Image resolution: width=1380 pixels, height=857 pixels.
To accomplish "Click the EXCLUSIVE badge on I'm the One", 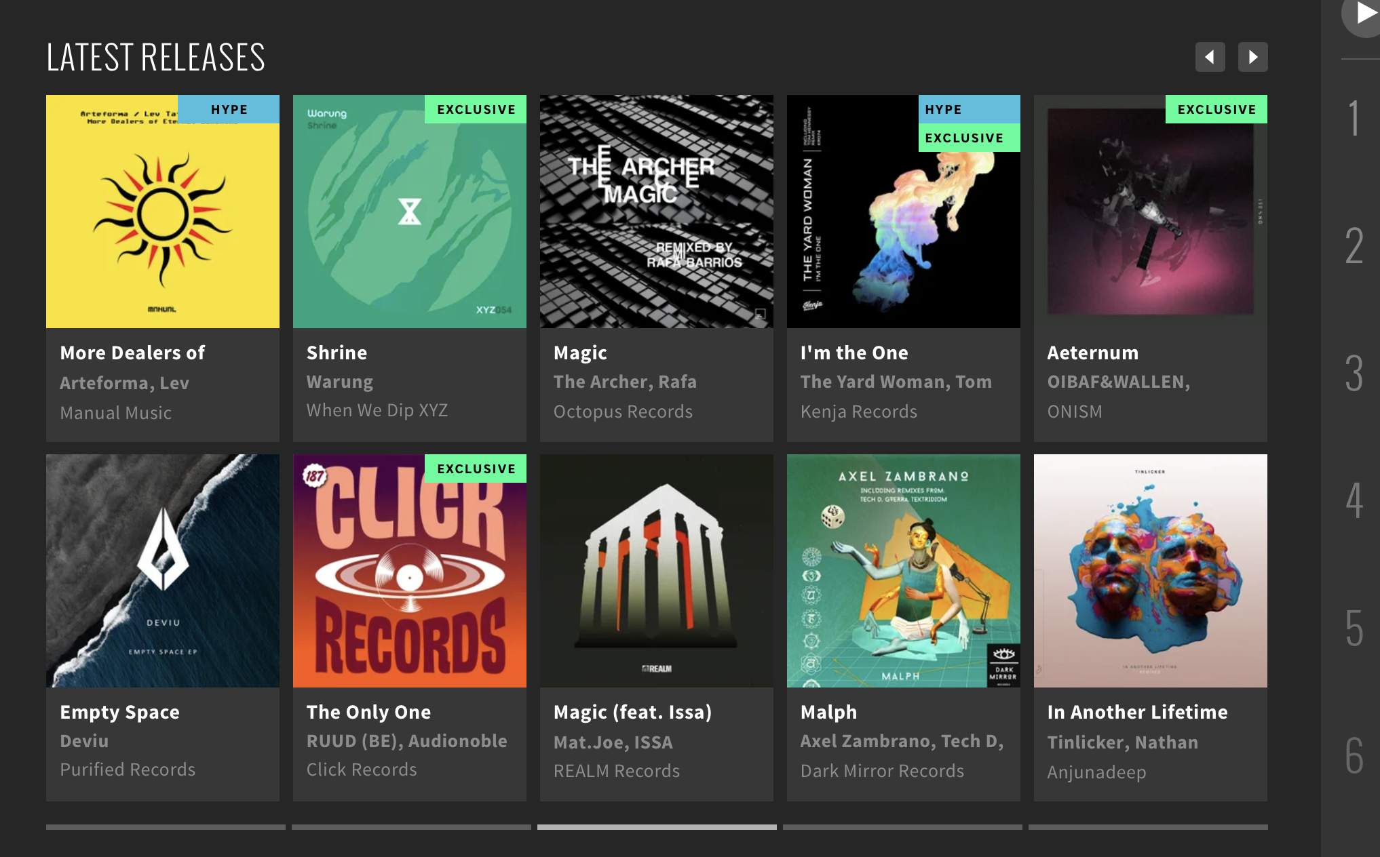I will [970, 138].
